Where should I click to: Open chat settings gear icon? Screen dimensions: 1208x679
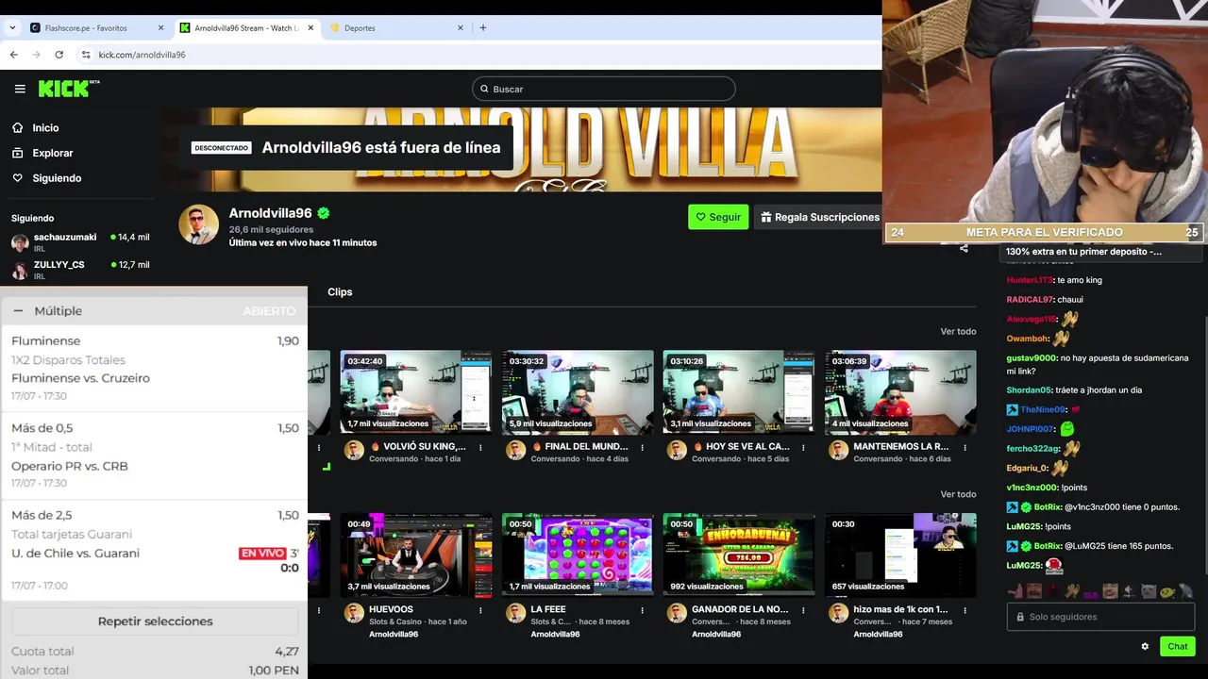pyautogui.click(x=1145, y=647)
